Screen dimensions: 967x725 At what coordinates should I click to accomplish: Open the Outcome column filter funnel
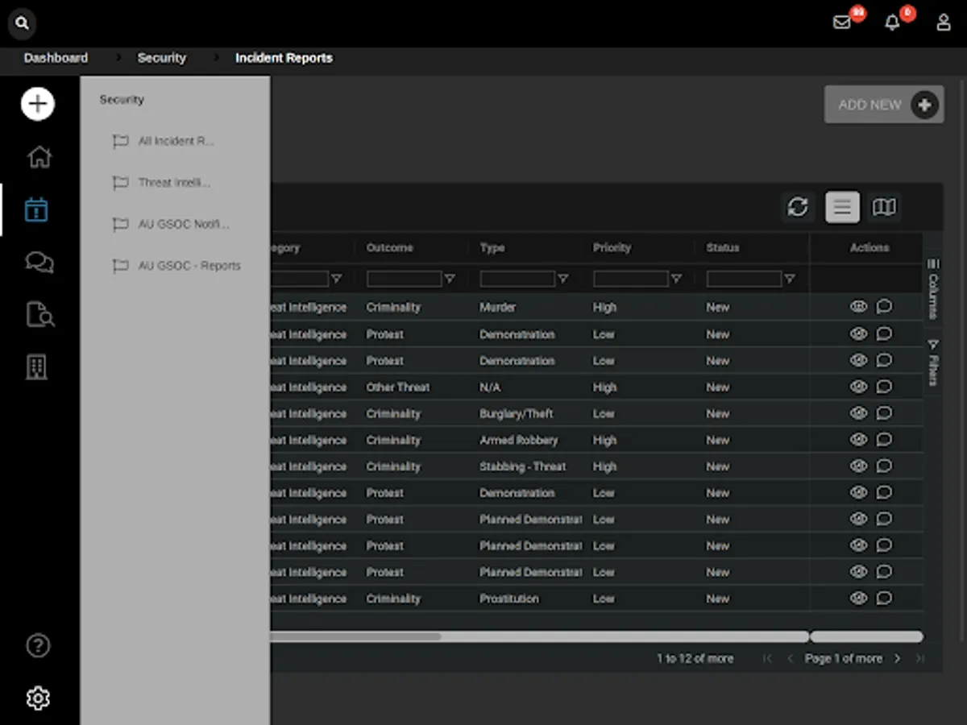click(450, 280)
